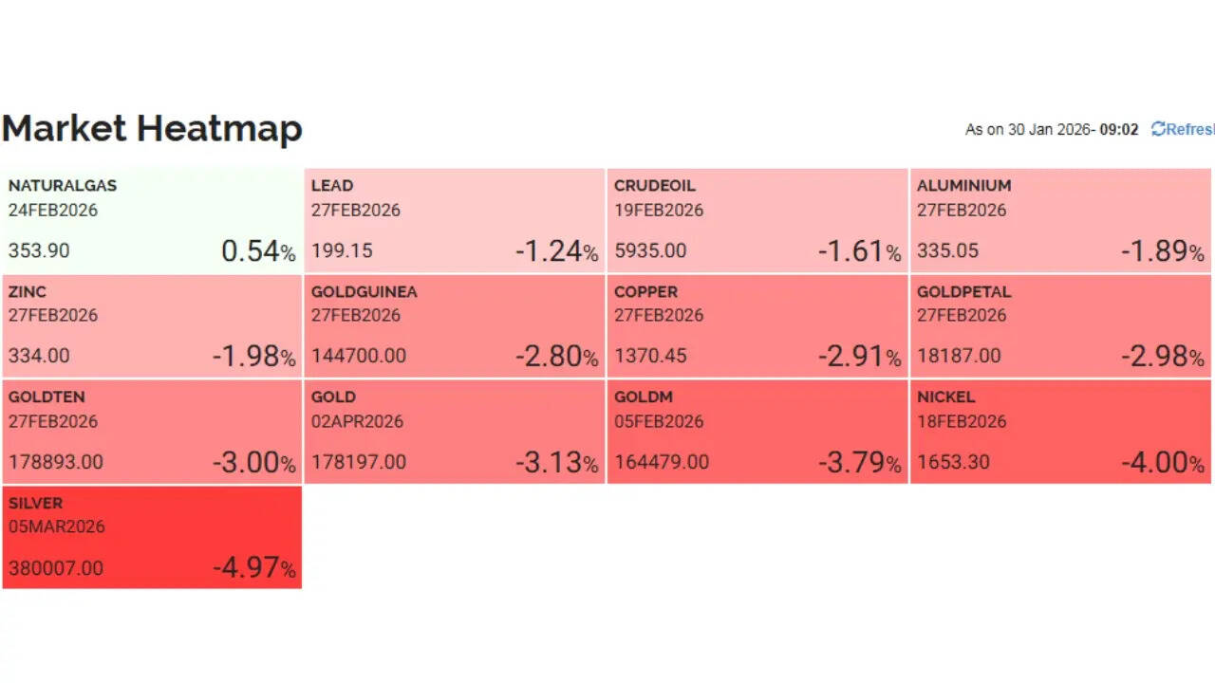Click the GOLD price 178197.00
Image resolution: width=1215 pixels, height=683 pixels.
[x=359, y=462]
